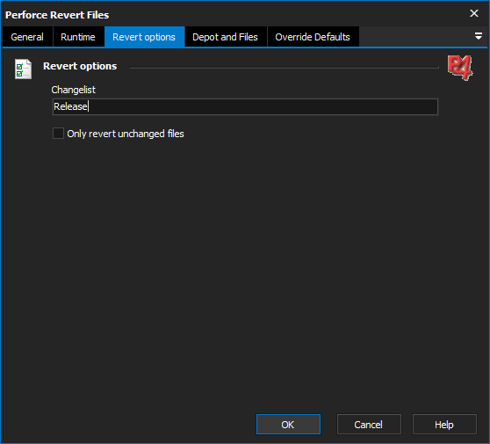
Task: Switch to the General tab
Action: point(27,37)
